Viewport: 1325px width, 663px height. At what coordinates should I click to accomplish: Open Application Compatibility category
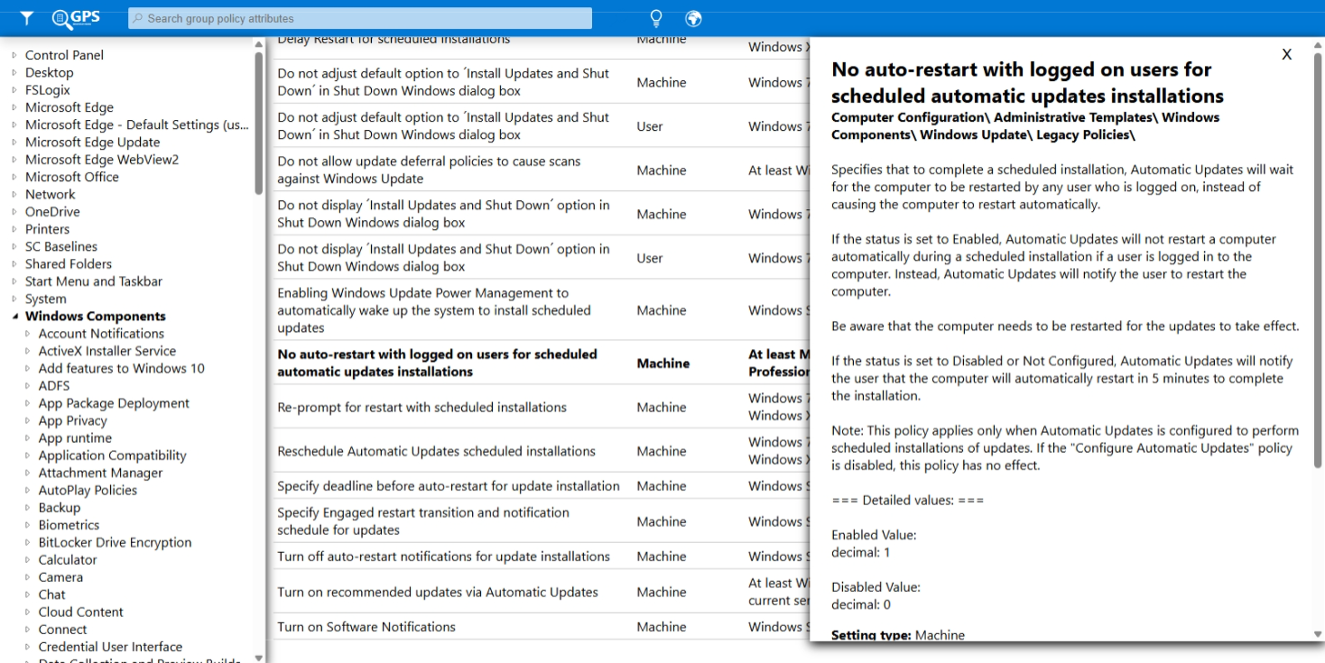point(112,456)
